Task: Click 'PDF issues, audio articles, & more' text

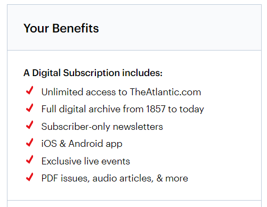Action: pos(115,178)
